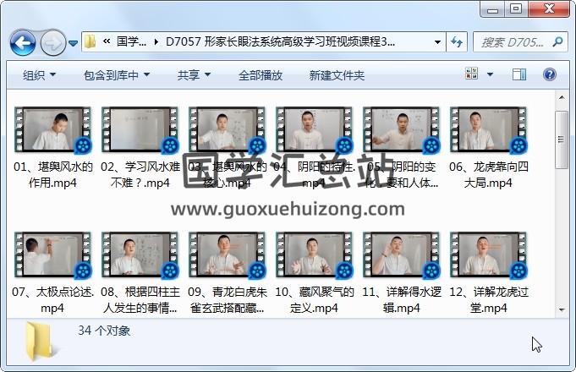Open the 组织 menu
This screenshot has width=576, height=372.
point(39,75)
